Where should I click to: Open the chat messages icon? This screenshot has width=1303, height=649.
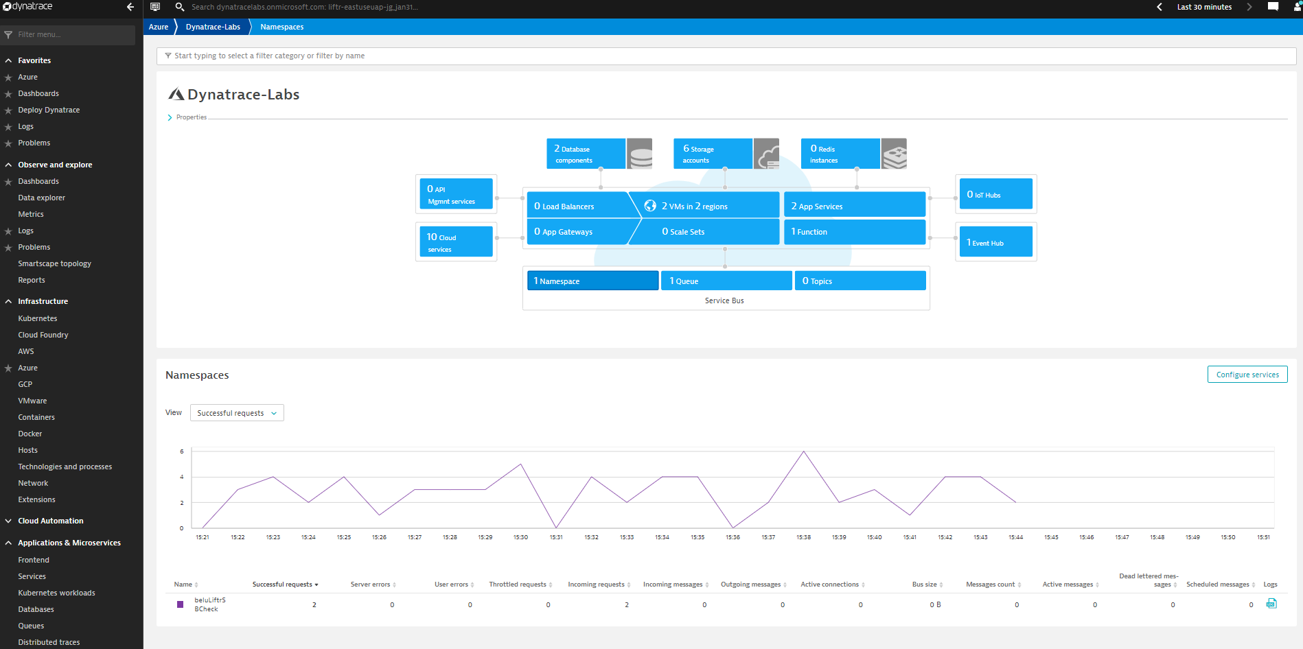click(x=1273, y=7)
